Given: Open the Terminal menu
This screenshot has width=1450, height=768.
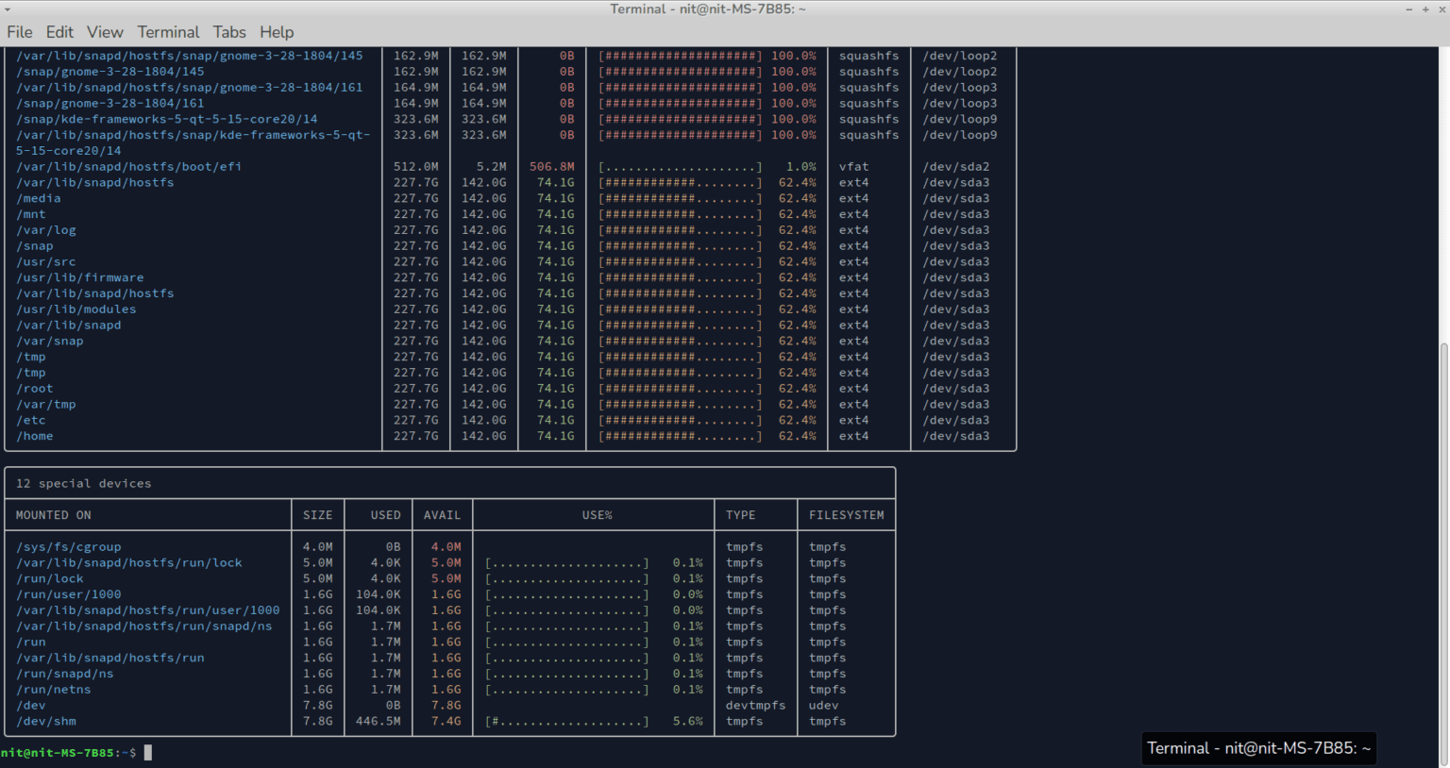Looking at the screenshot, I should pyautogui.click(x=168, y=31).
